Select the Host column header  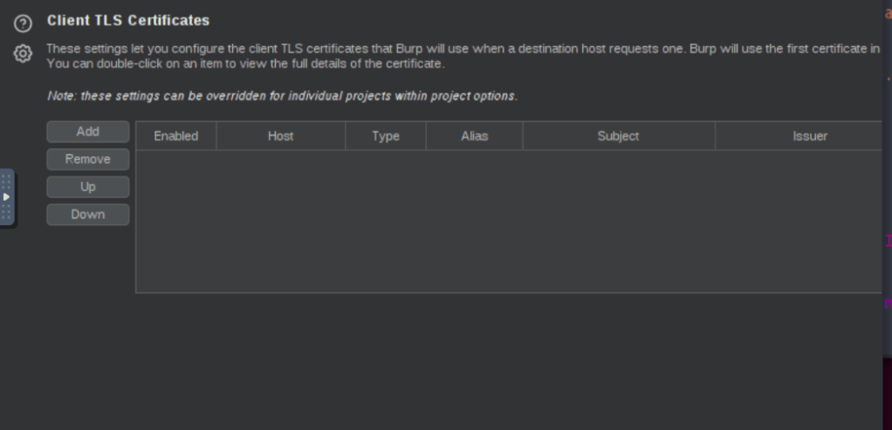pyautogui.click(x=280, y=136)
